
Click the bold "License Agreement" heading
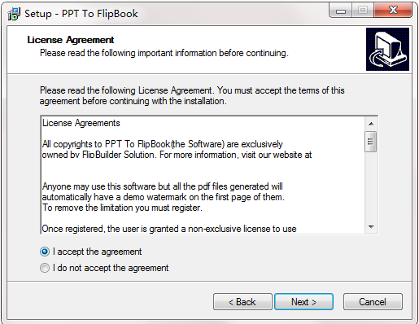click(x=71, y=40)
